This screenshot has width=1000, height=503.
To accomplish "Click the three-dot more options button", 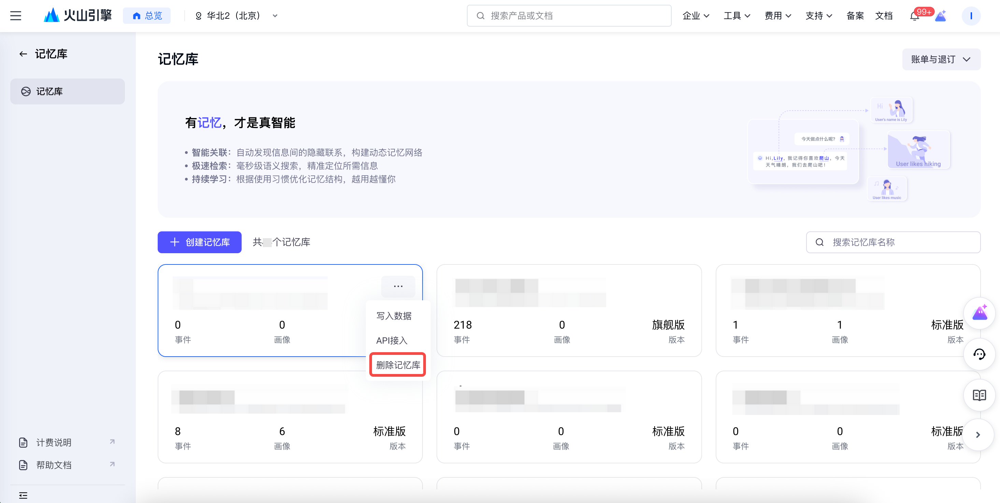I will click(398, 286).
